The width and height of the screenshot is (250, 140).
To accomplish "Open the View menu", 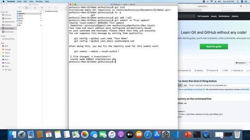I will click(31, 2).
